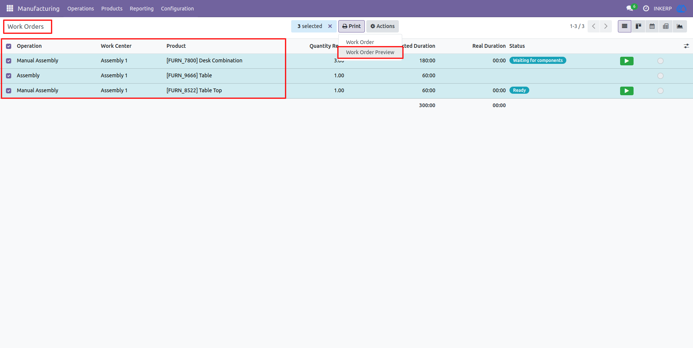Open the Print dropdown
The image size is (693, 348).
point(351,26)
